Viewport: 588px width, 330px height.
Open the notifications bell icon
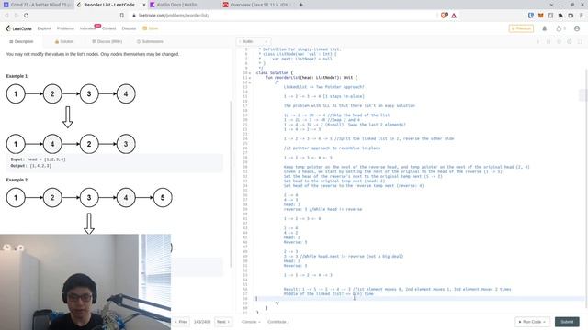[x=545, y=28]
